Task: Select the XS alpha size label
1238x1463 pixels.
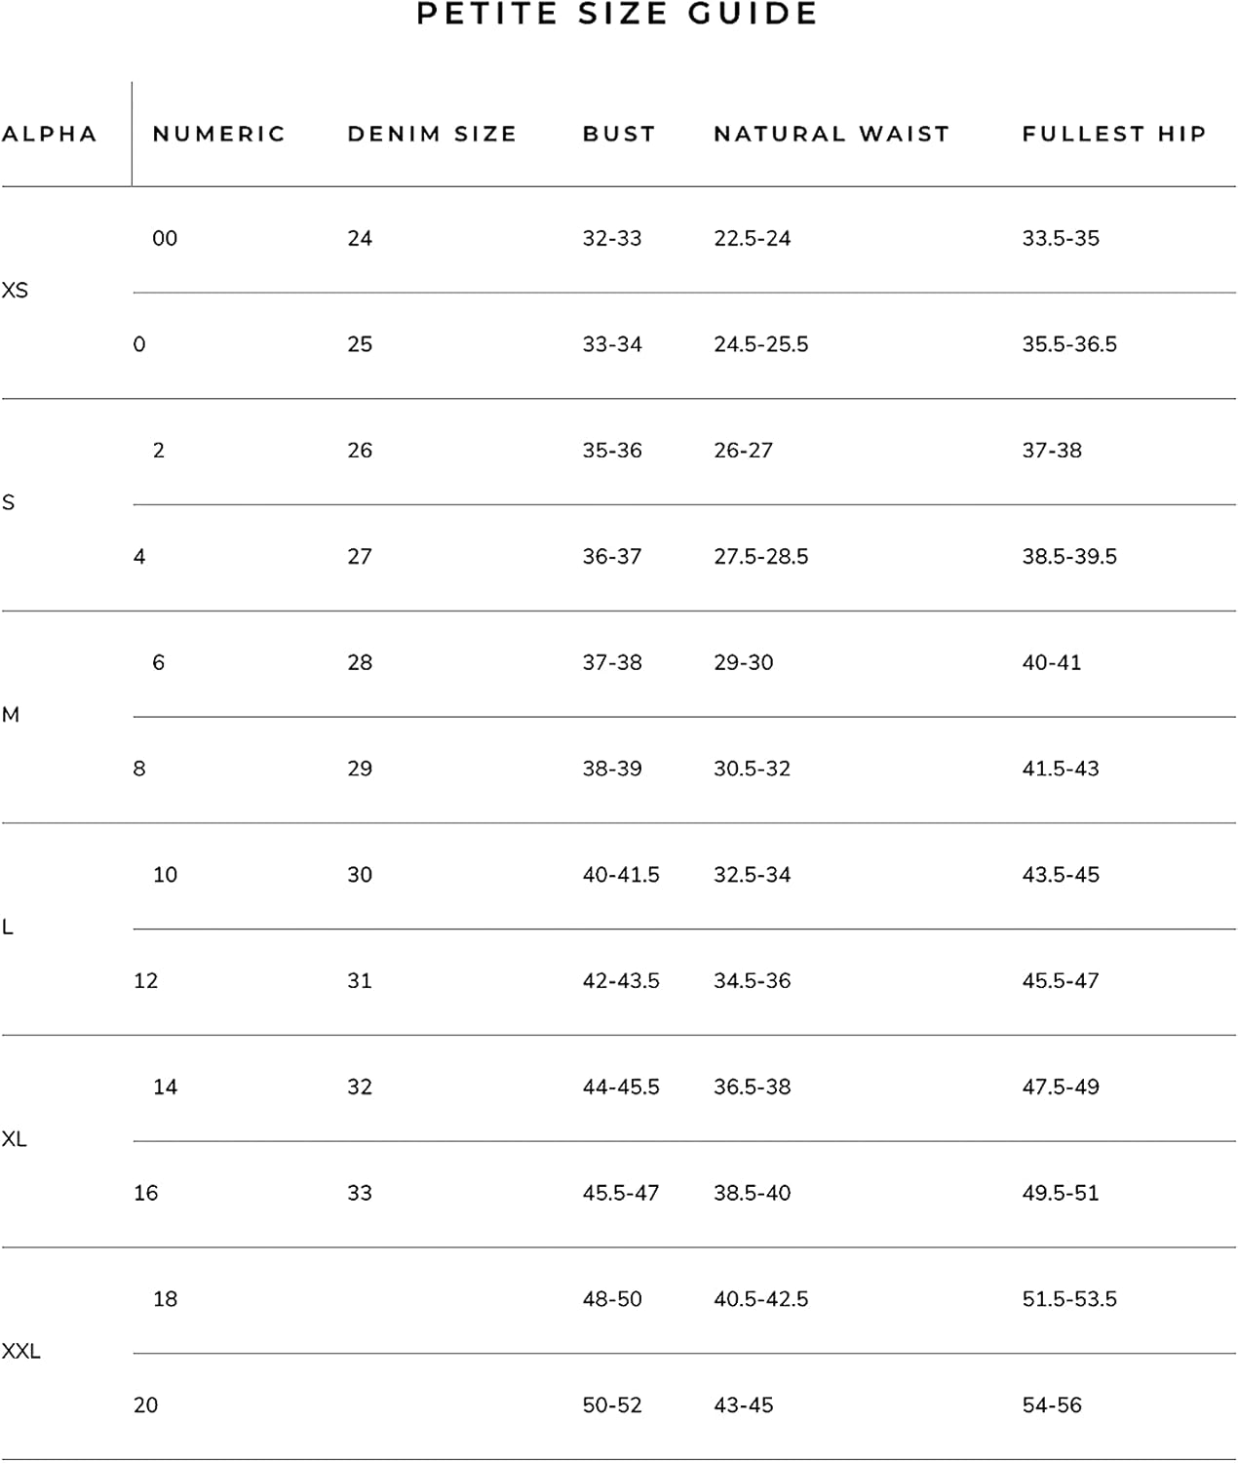Action: tap(15, 291)
